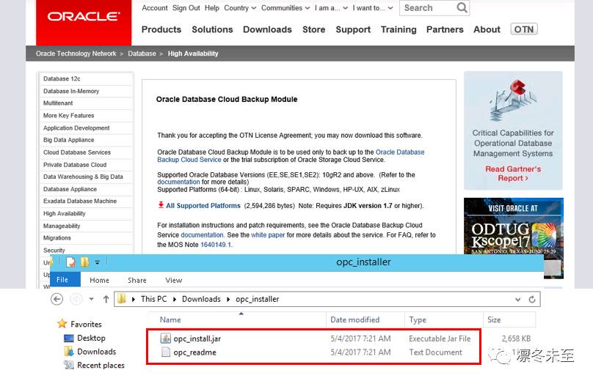This screenshot has height=381, width=593.
Task: Open MOS Note 1640149.1 link
Action: point(216,245)
